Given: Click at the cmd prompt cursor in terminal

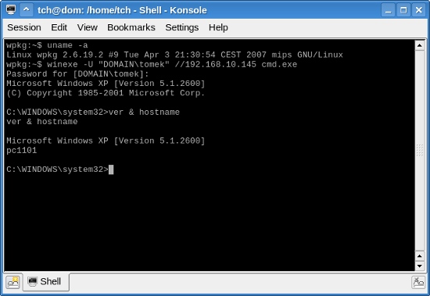Looking at the screenshot, I should click(x=111, y=169).
